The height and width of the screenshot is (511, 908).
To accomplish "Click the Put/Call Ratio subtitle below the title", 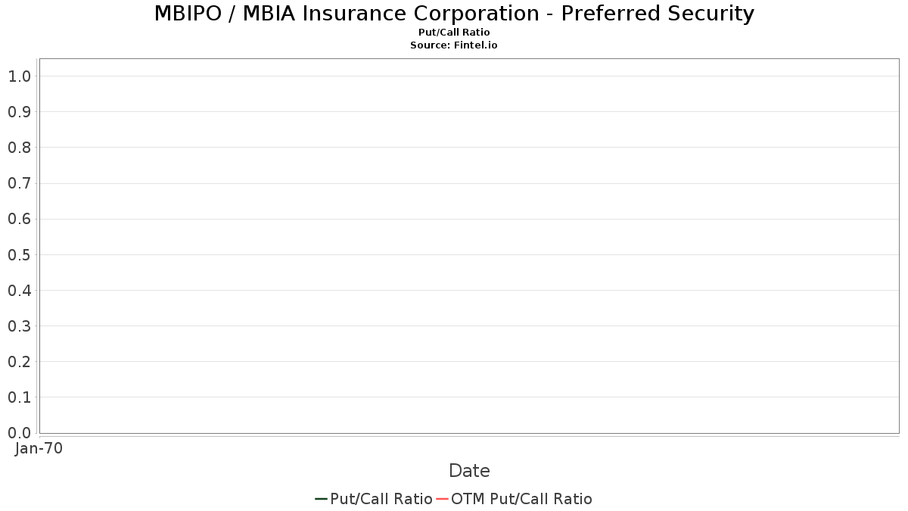I will click(454, 33).
